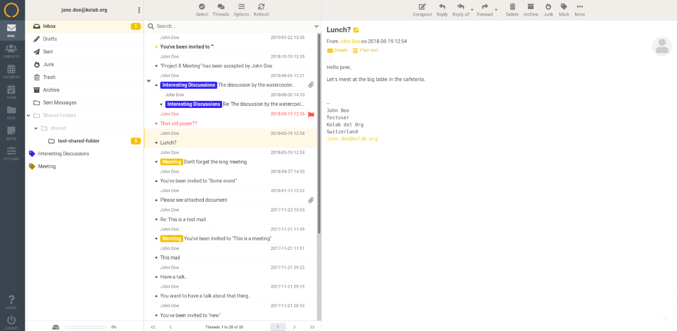Viewport: 677px width, 331px height.
Task: Expand the search options dropdown arrow
Action: tap(316, 26)
